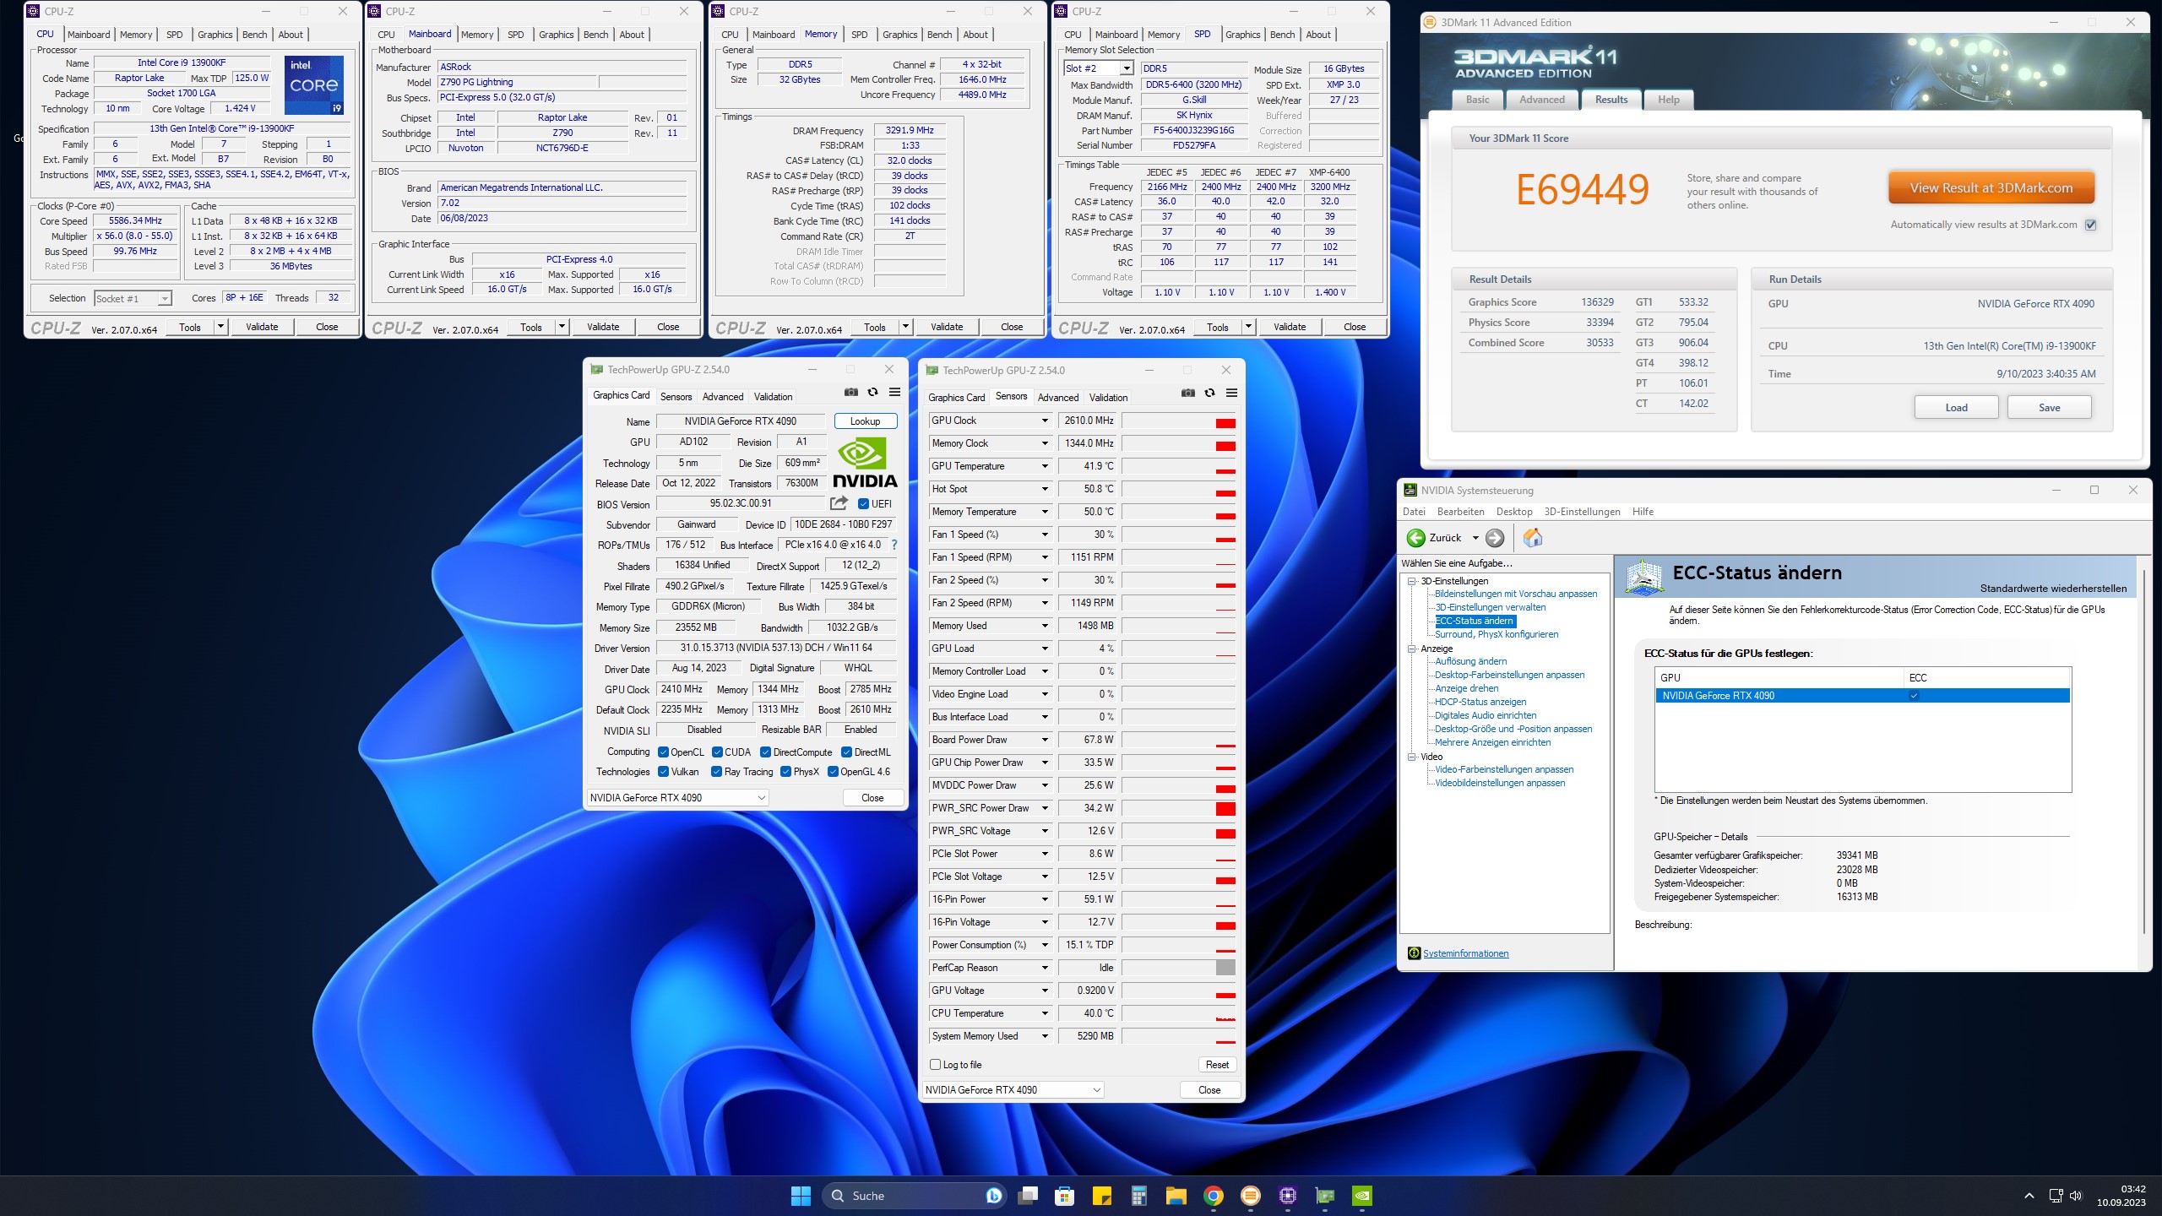2162x1216 pixels.
Task: Click Validate button in CPU-Z SPD window
Action: coord(1290,327)
